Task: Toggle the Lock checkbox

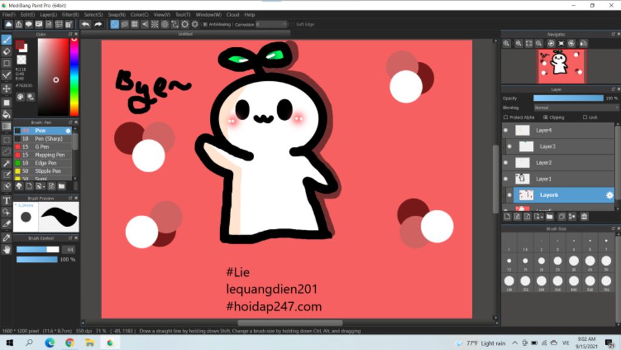Action: (585, 118)
